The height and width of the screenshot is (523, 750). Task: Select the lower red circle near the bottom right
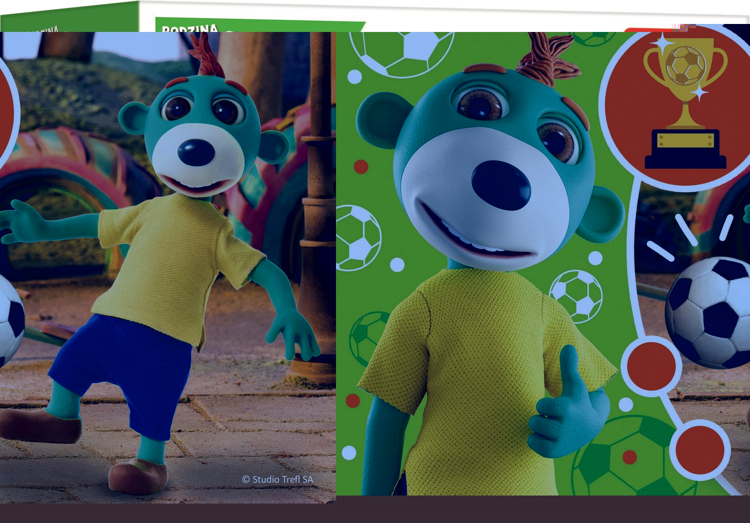pos(699,450)
